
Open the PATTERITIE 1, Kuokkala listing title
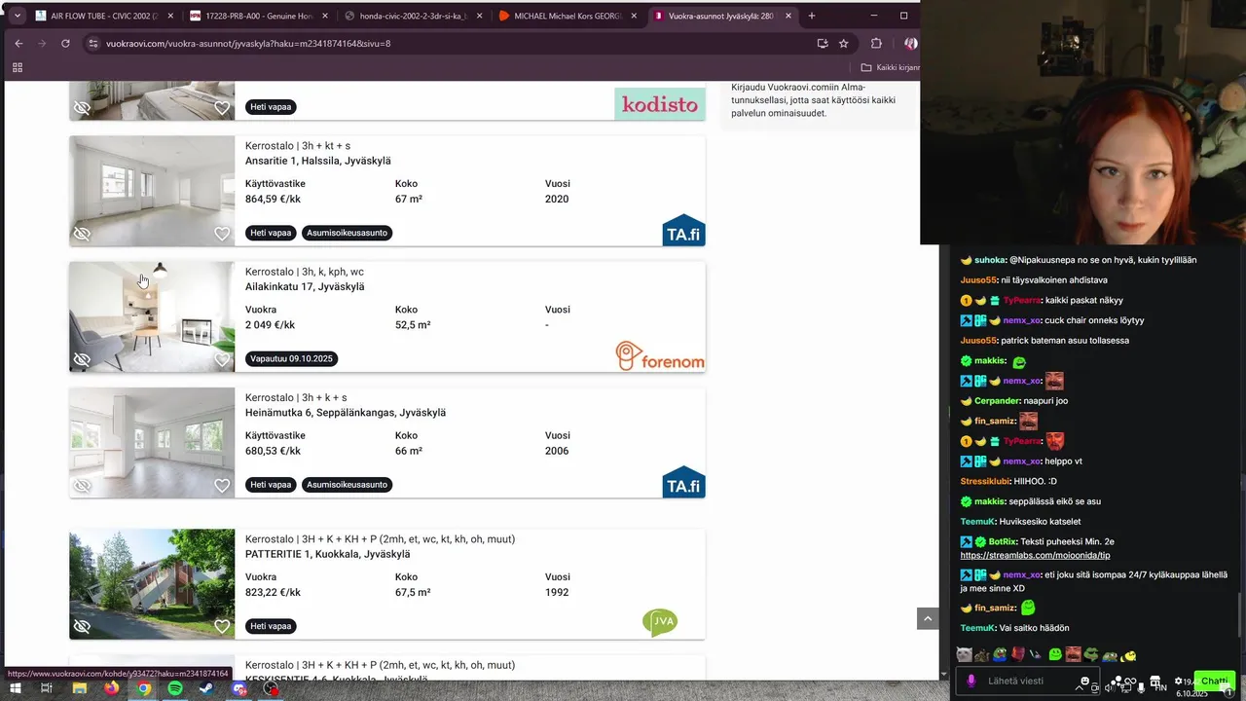[x=327, y=554]
